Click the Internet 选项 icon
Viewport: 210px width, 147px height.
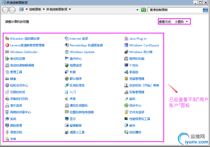[x=67, y=39]
